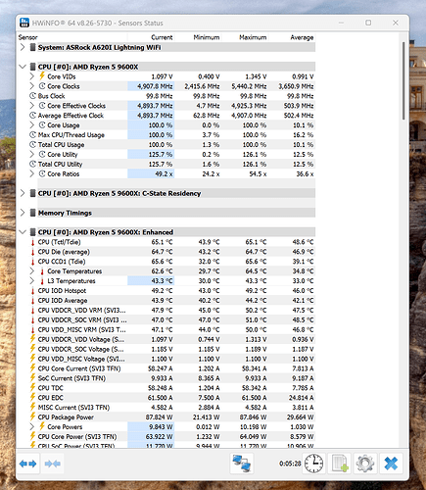
Task: Click lightning icon beside CPU Package Power
Action: 32,416
